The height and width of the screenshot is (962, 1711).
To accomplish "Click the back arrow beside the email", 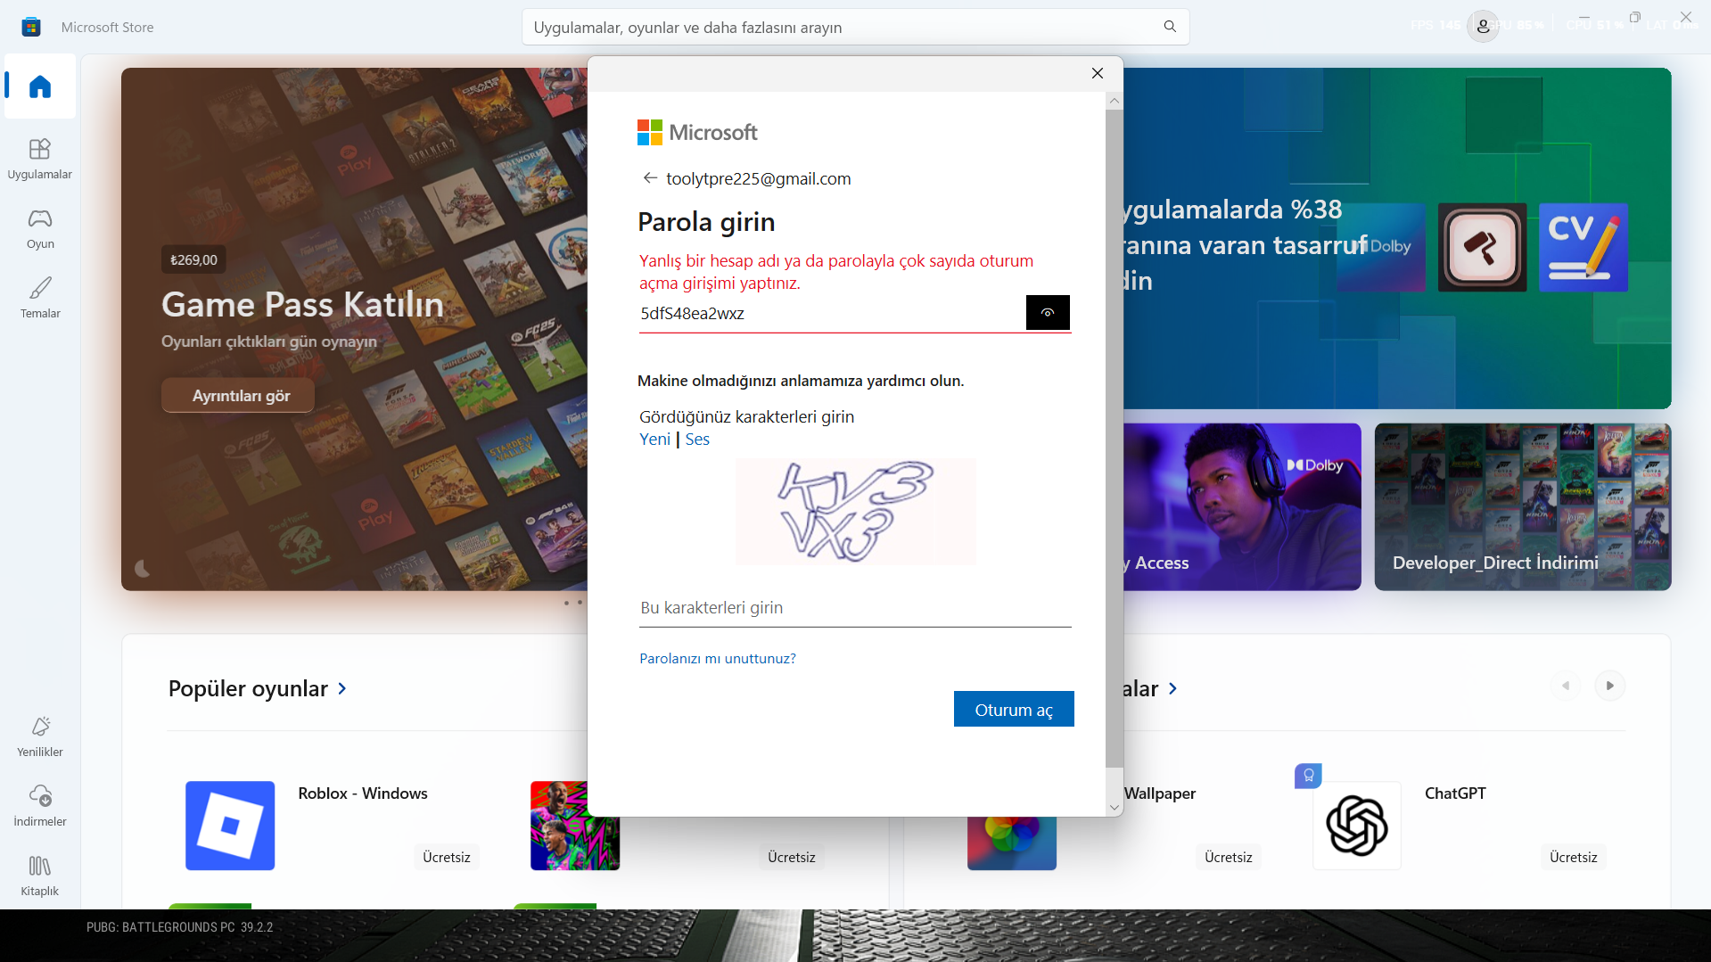I will pyautogui.click(x=650, y=178).
